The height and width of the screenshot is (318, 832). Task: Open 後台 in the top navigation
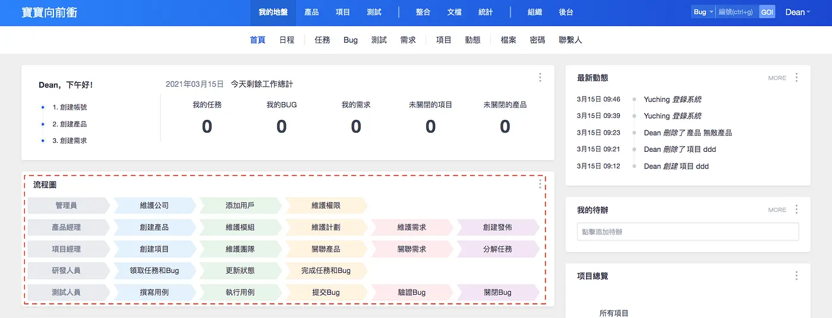pos(566,12)
